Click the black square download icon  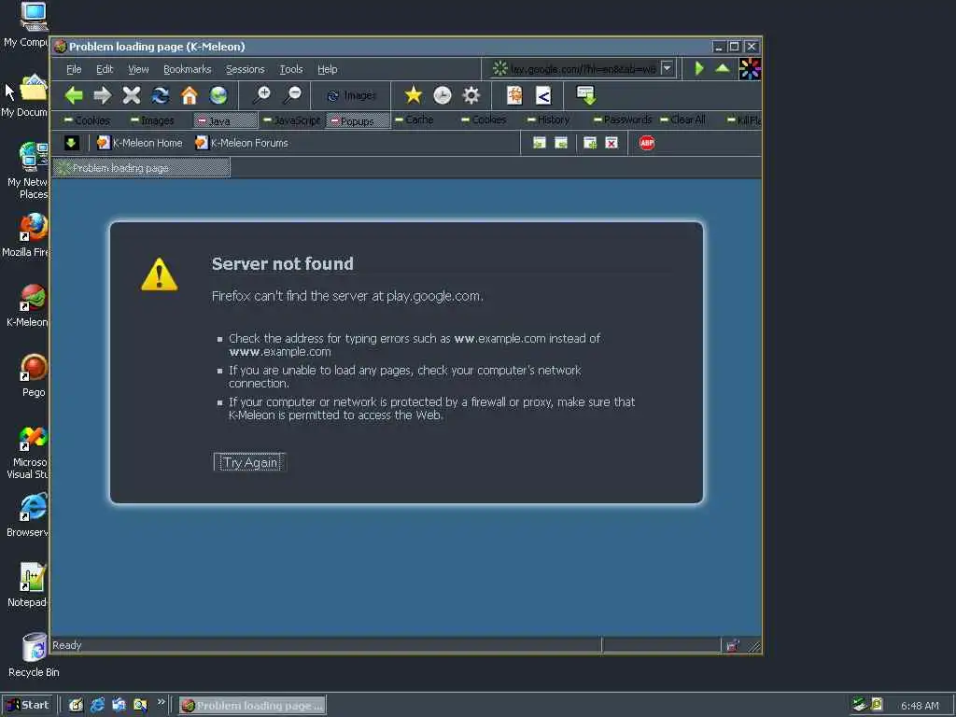(71, 143)
